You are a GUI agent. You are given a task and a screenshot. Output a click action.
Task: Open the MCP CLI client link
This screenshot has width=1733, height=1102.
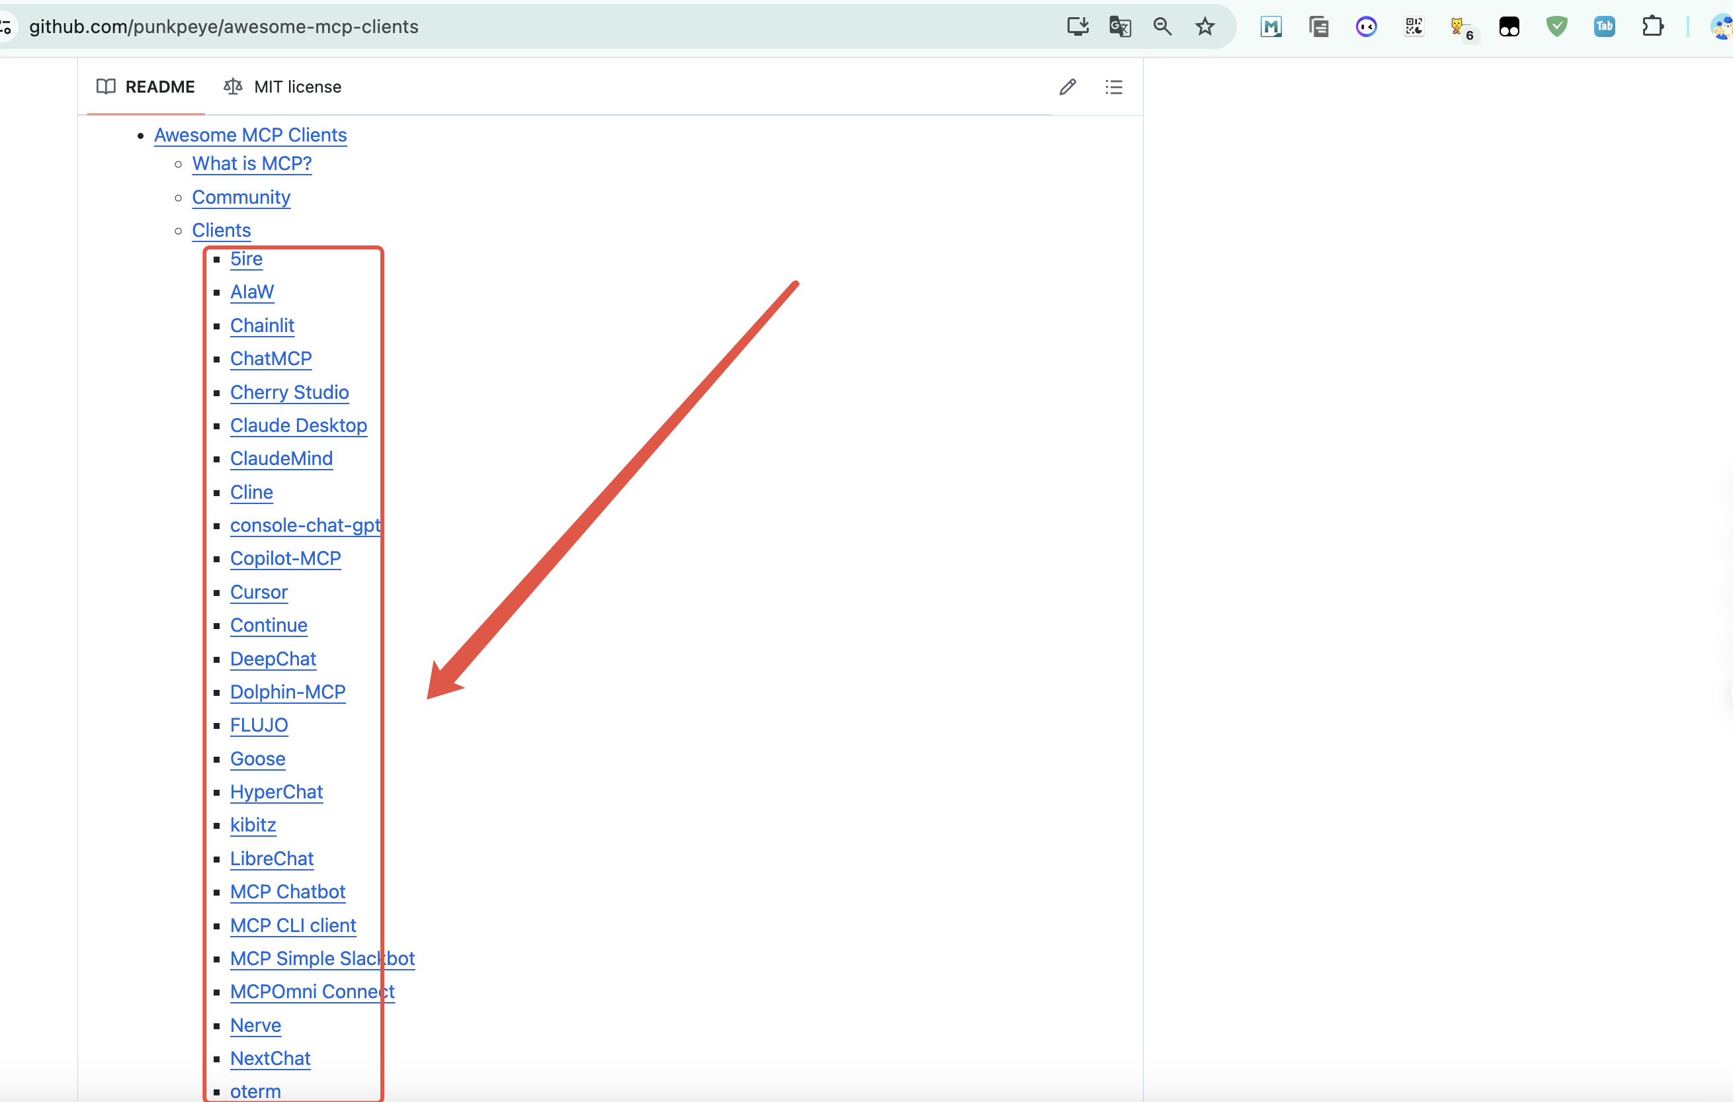[293, 926]
